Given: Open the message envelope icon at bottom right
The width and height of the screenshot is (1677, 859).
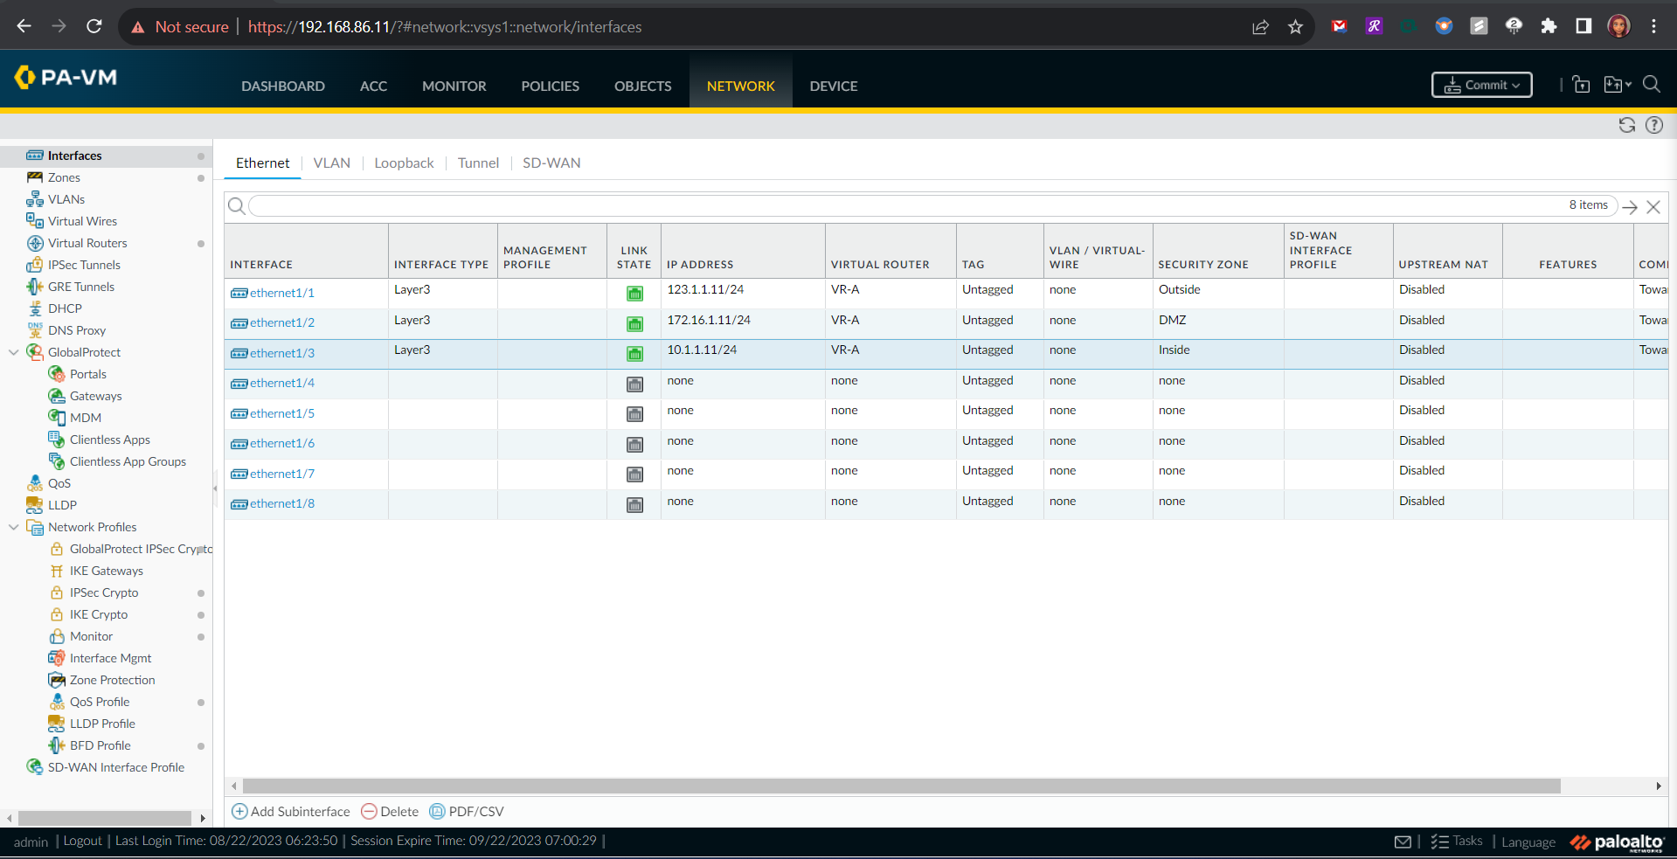Looking at the screenshot, I should pos(1403,841).
